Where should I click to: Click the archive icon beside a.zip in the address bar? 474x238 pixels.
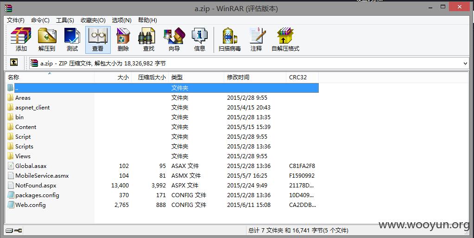34,63
